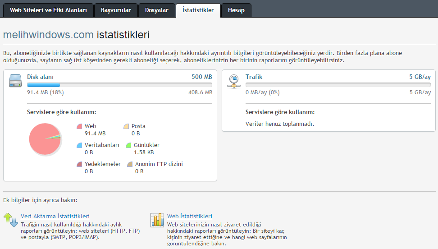Open the Veri Aktarma İstatistikleri link
The height and width of the screenshot is (249, 438).
(x=55, y=216)
